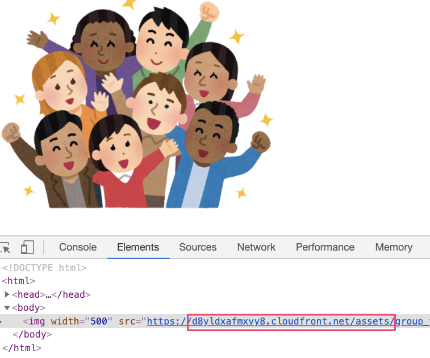Click the inspect element picker icon
The image size is (430, 358).
pyautogui.click(x=6, y=248)
